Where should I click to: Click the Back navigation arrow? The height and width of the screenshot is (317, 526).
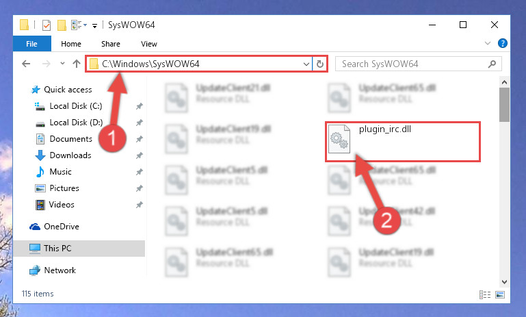(26, 64)
